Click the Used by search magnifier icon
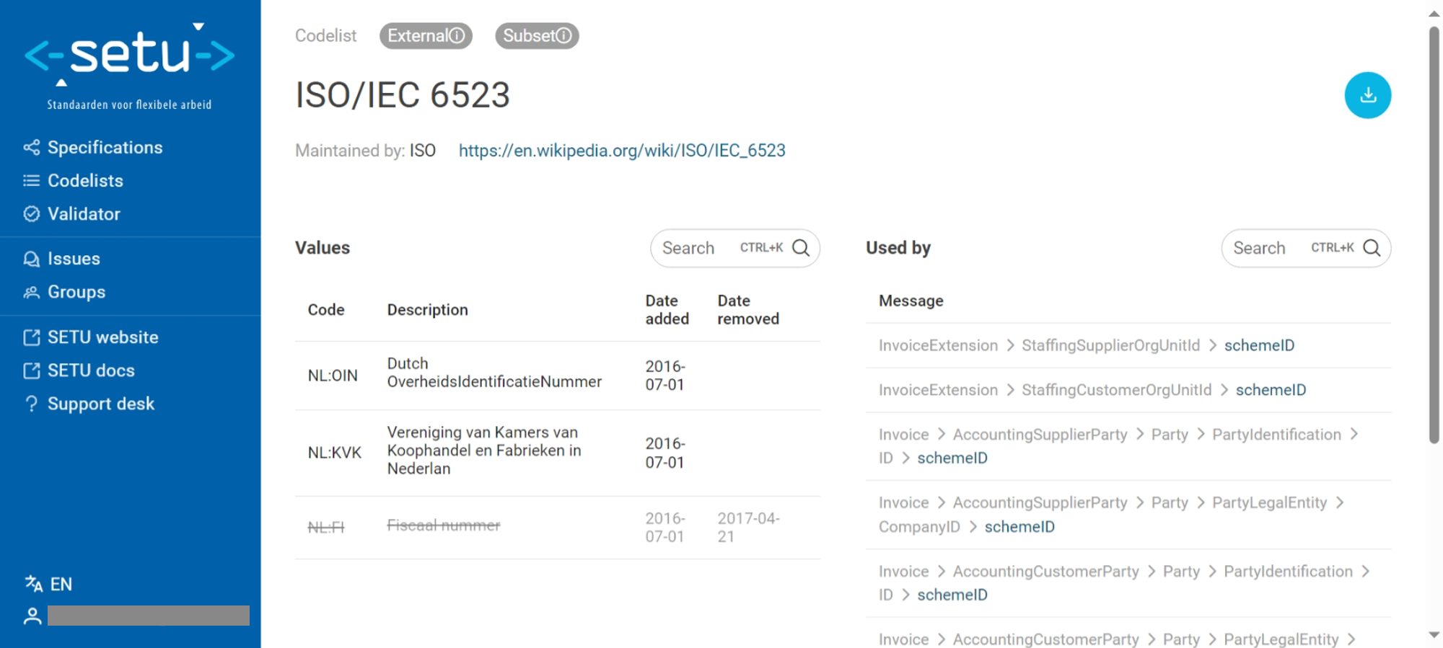 [x=1372, y=248]
